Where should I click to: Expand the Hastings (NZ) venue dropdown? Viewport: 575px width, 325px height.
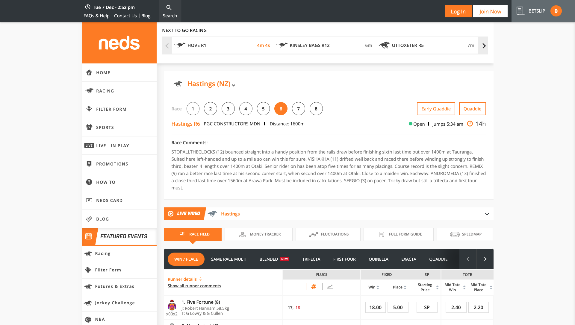pyautogui.click(x=234, y=85)
